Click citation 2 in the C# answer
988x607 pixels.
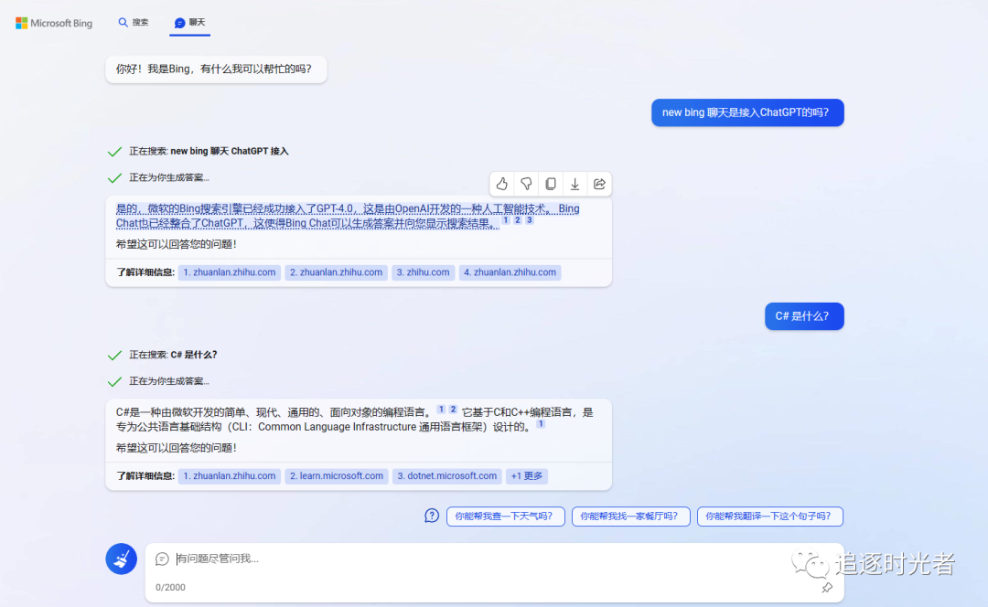[x=453, y=410]
